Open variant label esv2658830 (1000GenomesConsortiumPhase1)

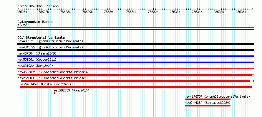(53, 78)
